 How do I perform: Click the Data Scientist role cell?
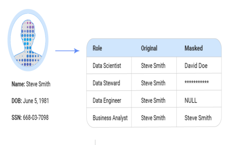[107, 66]
